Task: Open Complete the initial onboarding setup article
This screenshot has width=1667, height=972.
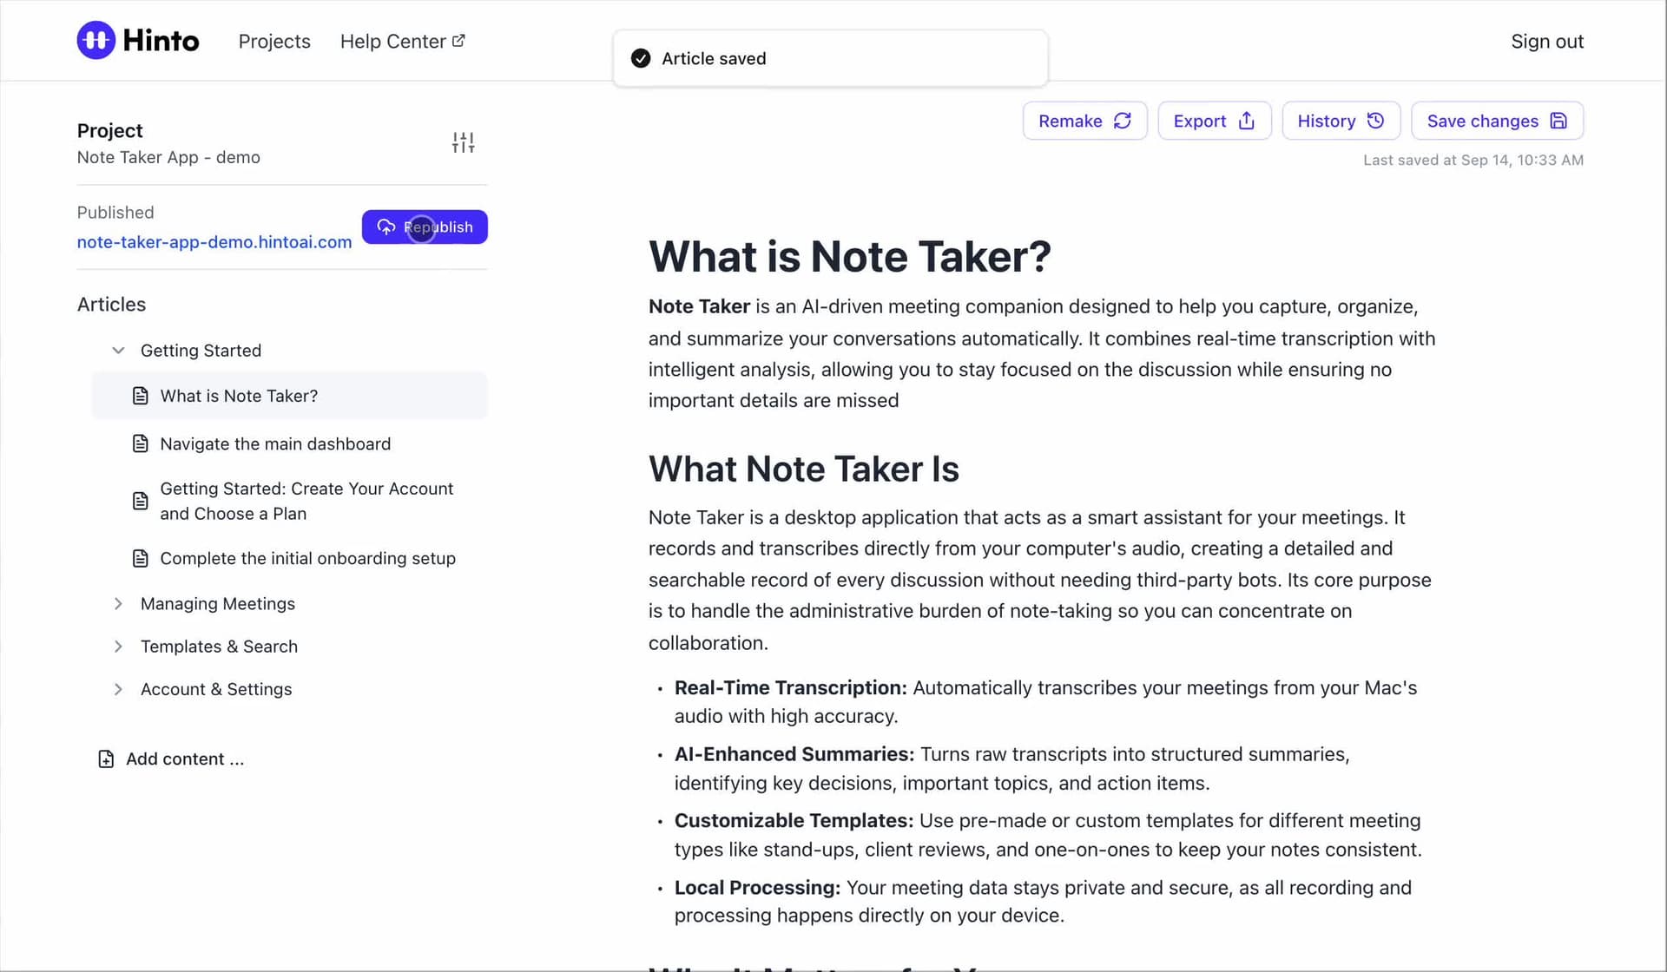Action: (307, 559)
